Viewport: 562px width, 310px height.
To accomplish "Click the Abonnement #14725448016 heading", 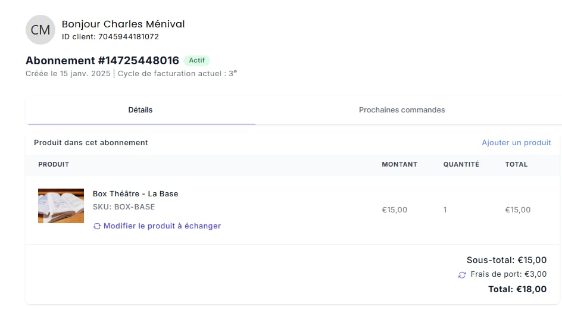I will pos(102,61).
